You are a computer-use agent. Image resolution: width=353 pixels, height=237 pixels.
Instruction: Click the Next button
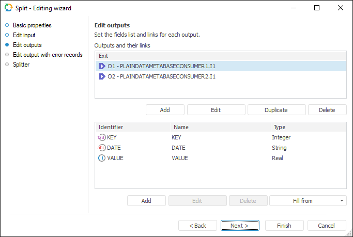tap(239, 226)
